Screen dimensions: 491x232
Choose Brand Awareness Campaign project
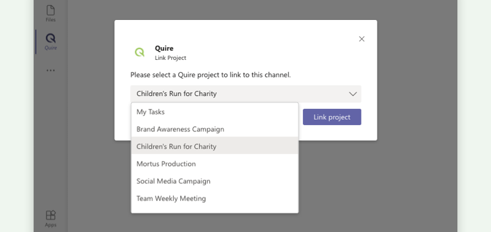tap(214, 129)
